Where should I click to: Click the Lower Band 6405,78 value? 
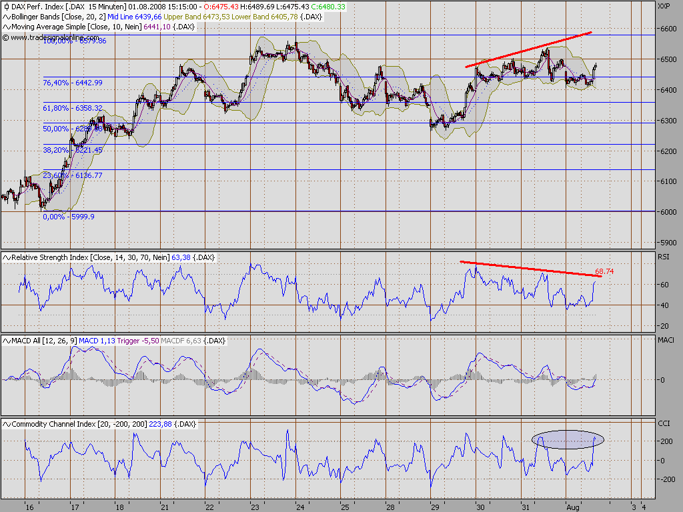(x=264, y=17)
